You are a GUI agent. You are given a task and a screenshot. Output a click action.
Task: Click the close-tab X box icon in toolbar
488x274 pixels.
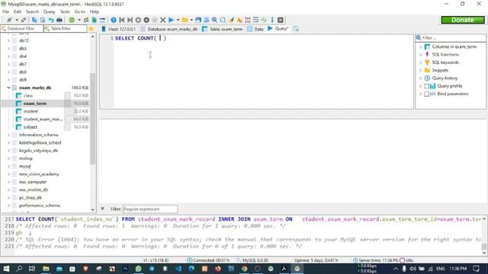click(281, 20)
